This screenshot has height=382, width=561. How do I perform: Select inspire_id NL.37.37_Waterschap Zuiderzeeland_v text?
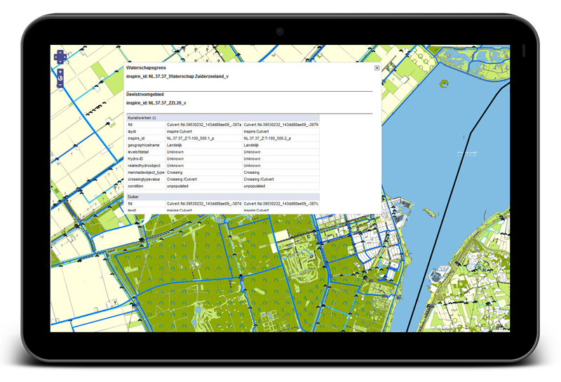pyautogui.click(x=177, y=76)
